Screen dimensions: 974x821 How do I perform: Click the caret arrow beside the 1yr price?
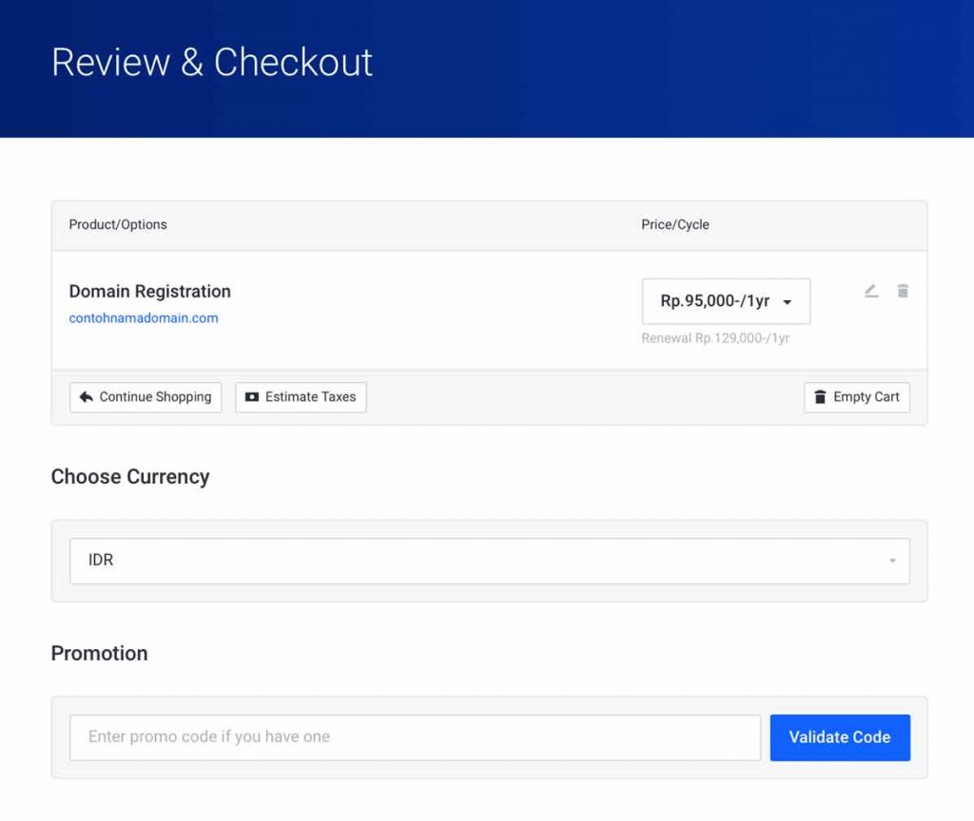tap(788, 302)
